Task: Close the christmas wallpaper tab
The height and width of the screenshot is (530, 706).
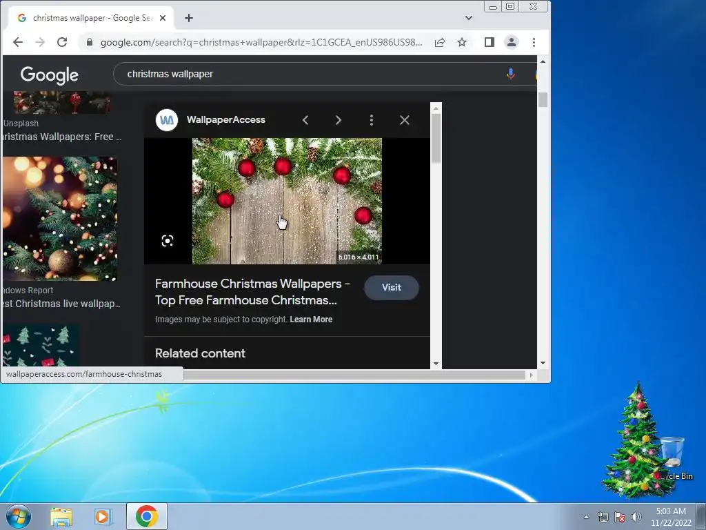Action: (x=163, y=18)
